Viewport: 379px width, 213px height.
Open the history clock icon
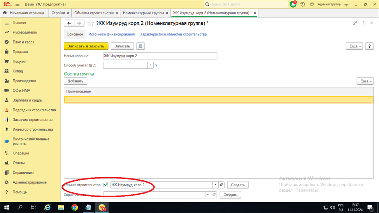coord(302,4)
